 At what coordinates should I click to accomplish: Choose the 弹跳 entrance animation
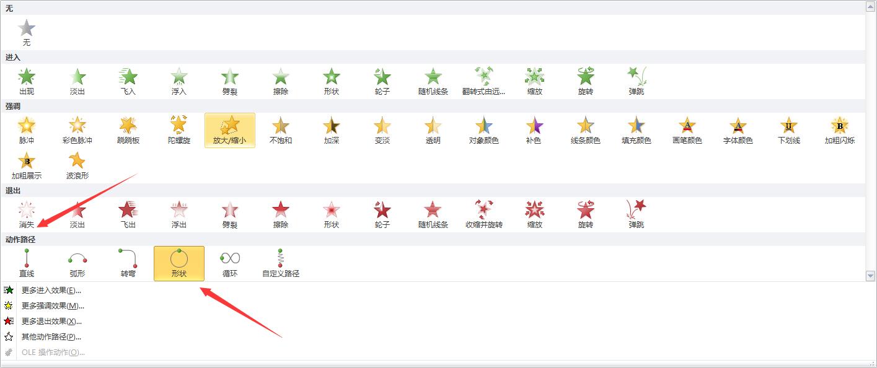tap(637, 81)
